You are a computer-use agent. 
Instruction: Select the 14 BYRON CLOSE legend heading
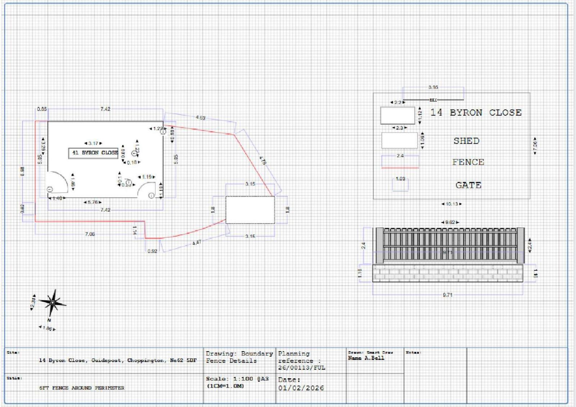pyautogui.click(x=475, y=112)
